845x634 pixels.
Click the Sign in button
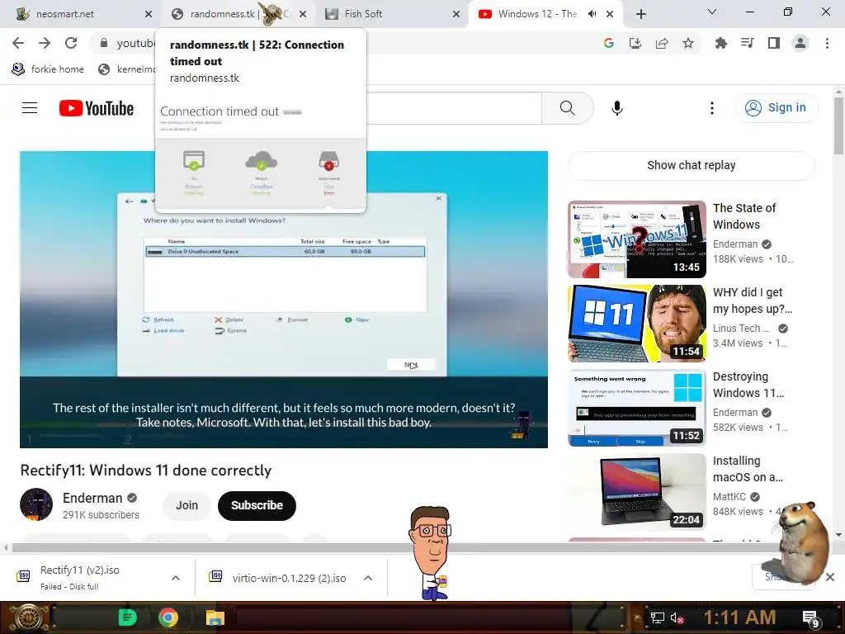click(777, 108)
